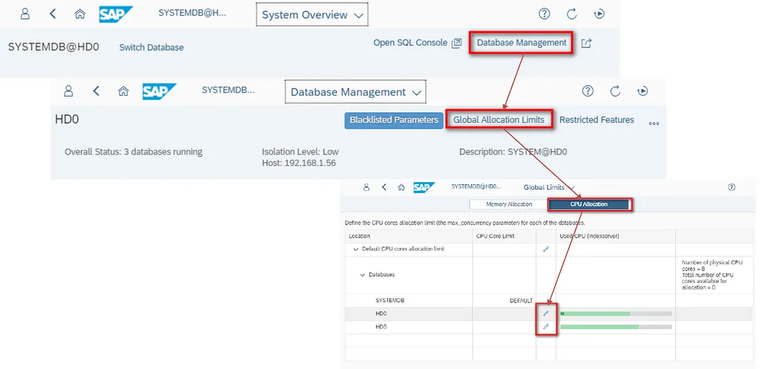Click SYSTEMDB@H... breadcrumb in System Overview header
Screen dimensions: 764x369
click(x=192, y=13)
